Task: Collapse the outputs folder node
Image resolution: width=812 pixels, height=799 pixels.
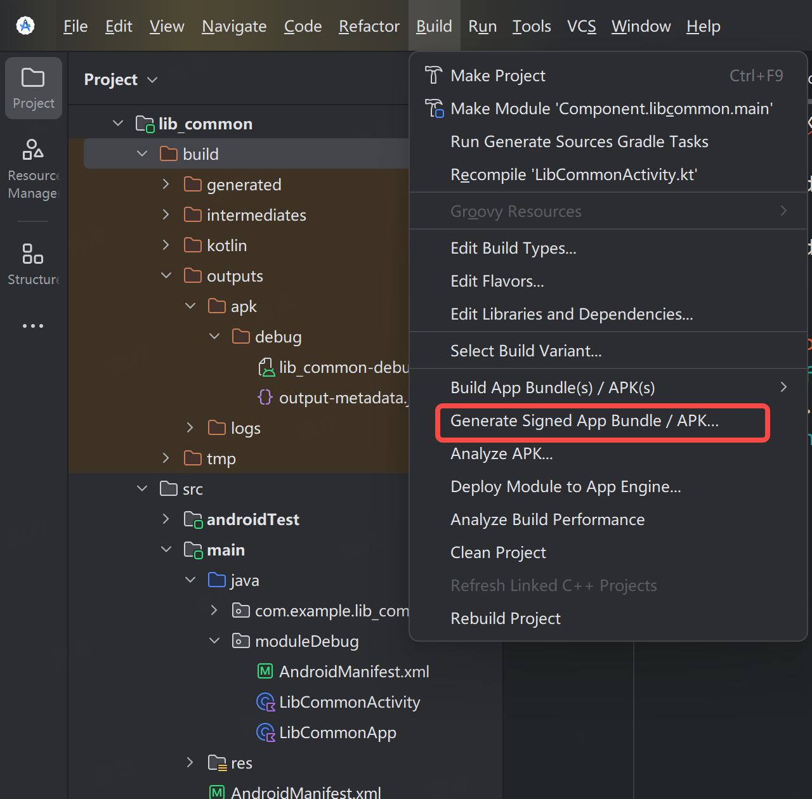Action: pos(166,275)
